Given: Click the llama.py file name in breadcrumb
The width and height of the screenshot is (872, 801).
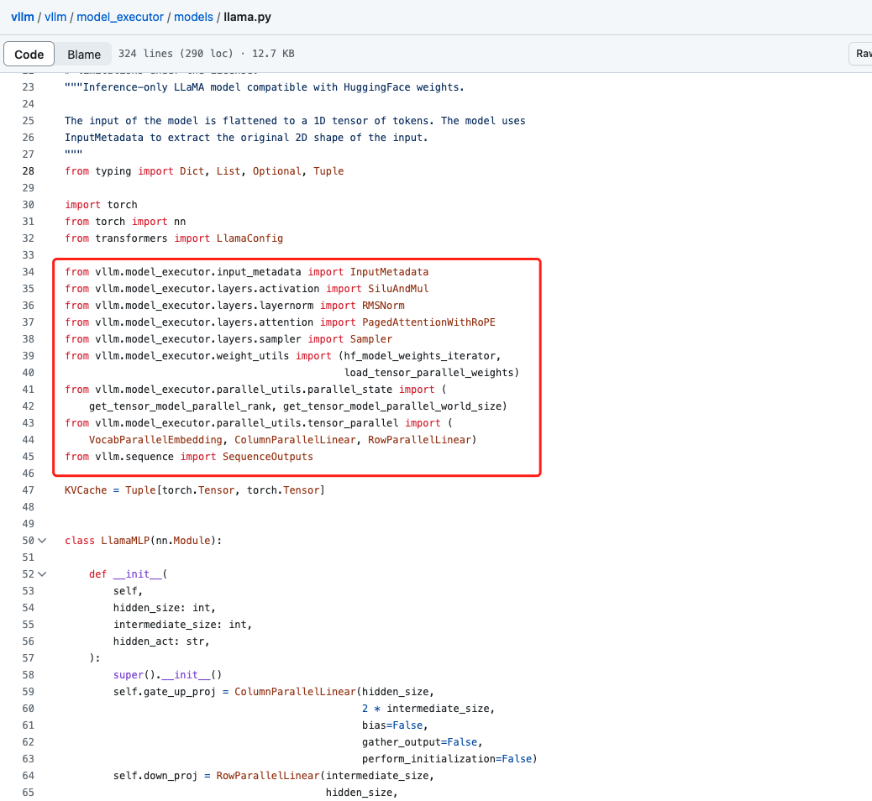Looking at the screenshot, I should [248, 17].
